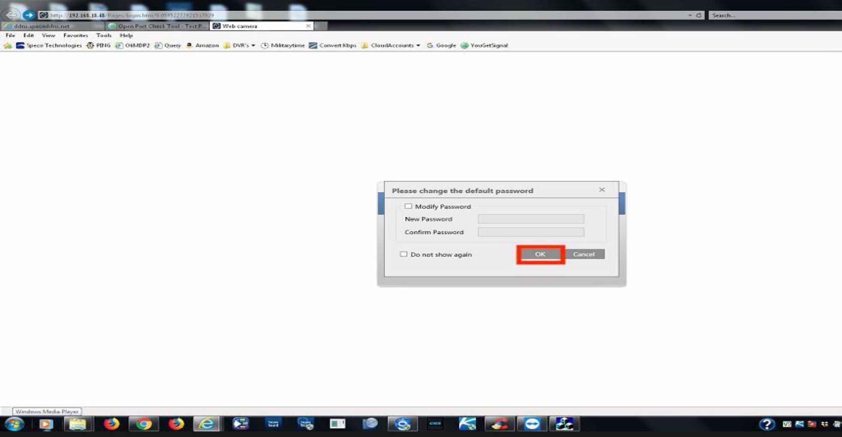Expand the CloudAccounts favorites folder dropdown
Image resolution: width=842 pixels, height=437 pixels.
(x=418, y=45)
